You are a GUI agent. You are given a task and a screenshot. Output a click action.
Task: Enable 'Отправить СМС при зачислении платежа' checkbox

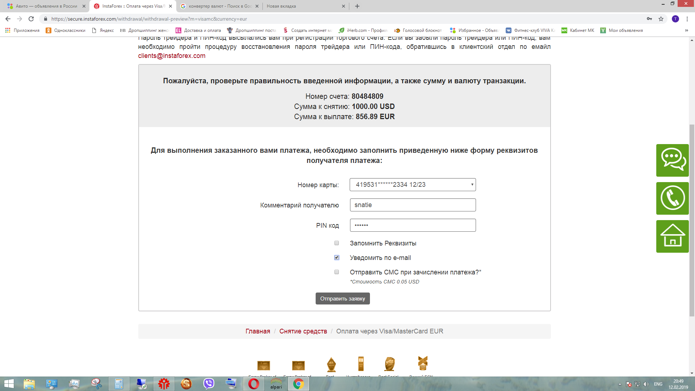pyautogui.click(x=337, y=272)
